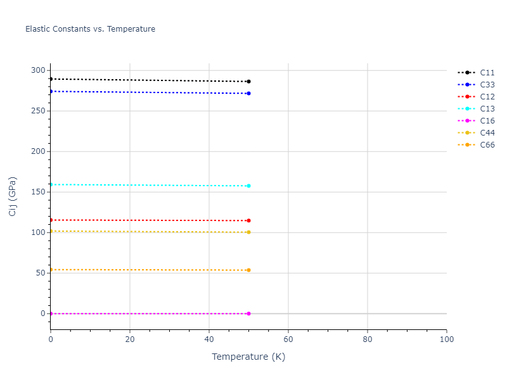Click the "Cij (GPa)" y-axis title
Viewport: 507px width, 380px height.
[x=13, y=196]
